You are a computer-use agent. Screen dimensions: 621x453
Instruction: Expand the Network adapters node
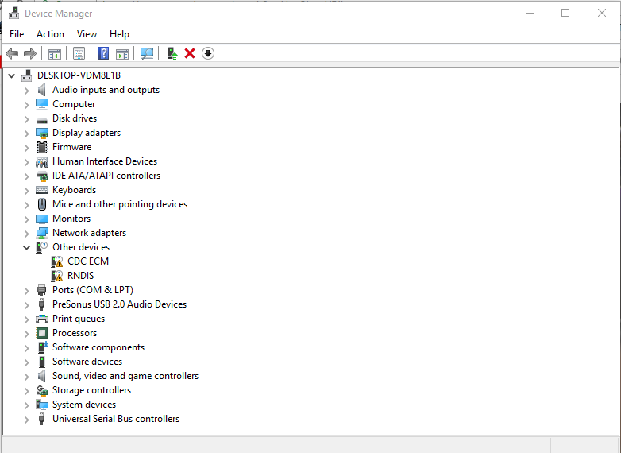click(26, 233)
